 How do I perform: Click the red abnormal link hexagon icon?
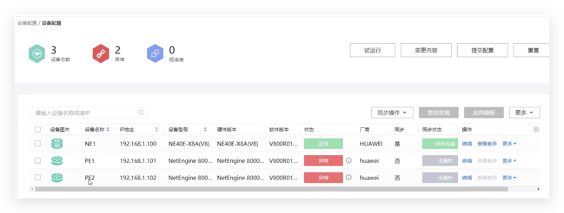click(x=101, y=54)
